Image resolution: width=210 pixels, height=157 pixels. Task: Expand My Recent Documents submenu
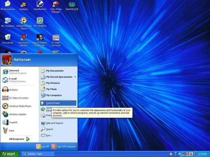point(58,77)
